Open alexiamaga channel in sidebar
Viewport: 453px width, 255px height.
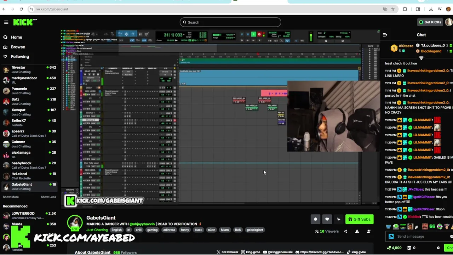coord(29,154)
